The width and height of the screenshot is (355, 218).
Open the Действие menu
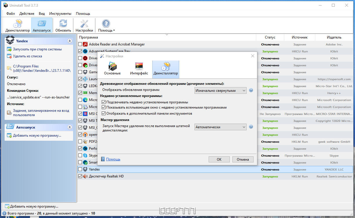pyautogui.click(x=27, y=14)
